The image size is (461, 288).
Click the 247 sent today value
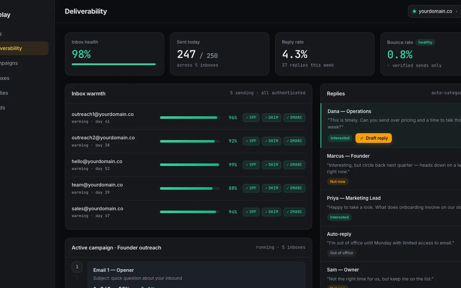186,54
